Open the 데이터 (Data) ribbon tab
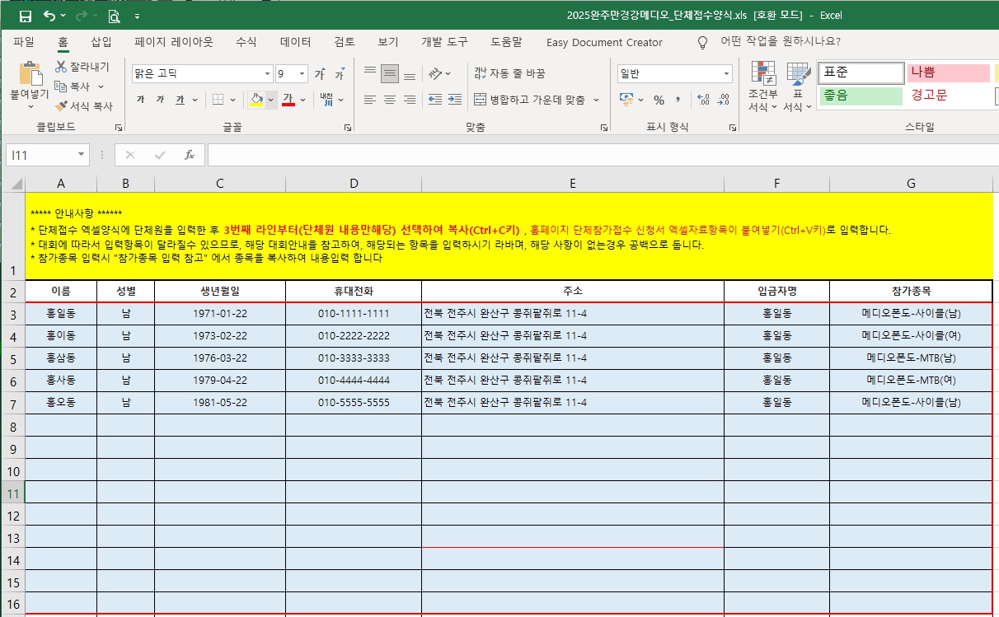The image size is (999, 617). pos(295,42)
